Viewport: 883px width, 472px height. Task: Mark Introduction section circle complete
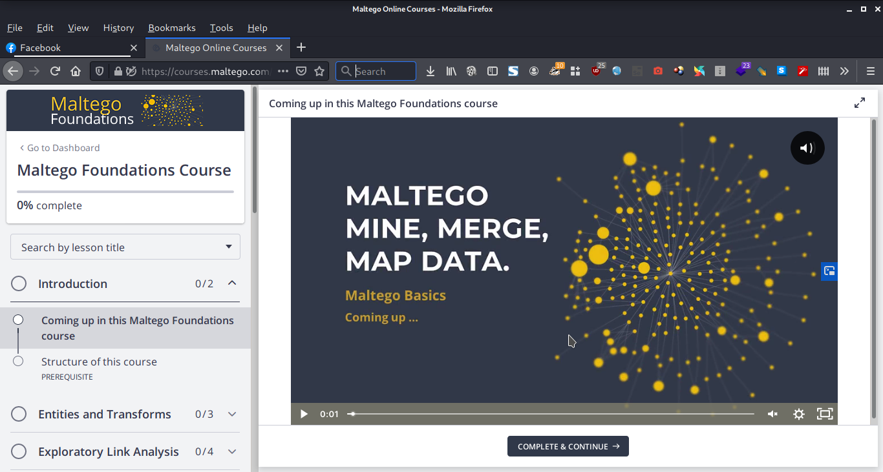[19, 283]
